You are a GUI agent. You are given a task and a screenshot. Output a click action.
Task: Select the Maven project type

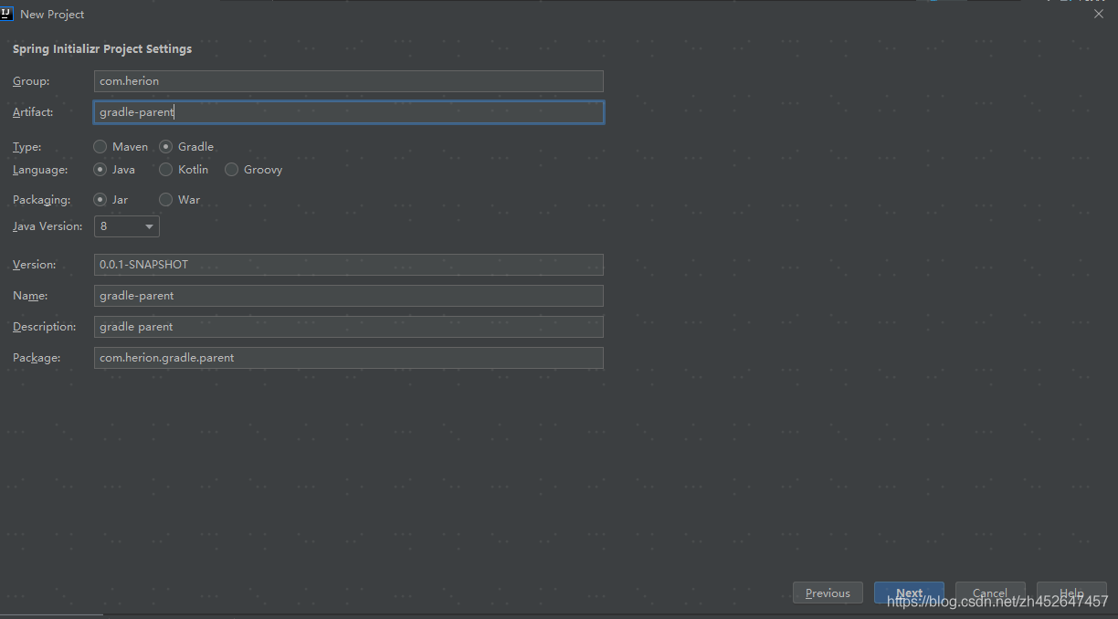(100, 146)
